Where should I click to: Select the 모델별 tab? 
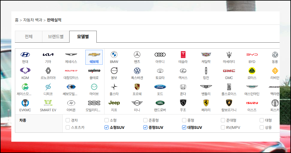(x=83, y=36)
